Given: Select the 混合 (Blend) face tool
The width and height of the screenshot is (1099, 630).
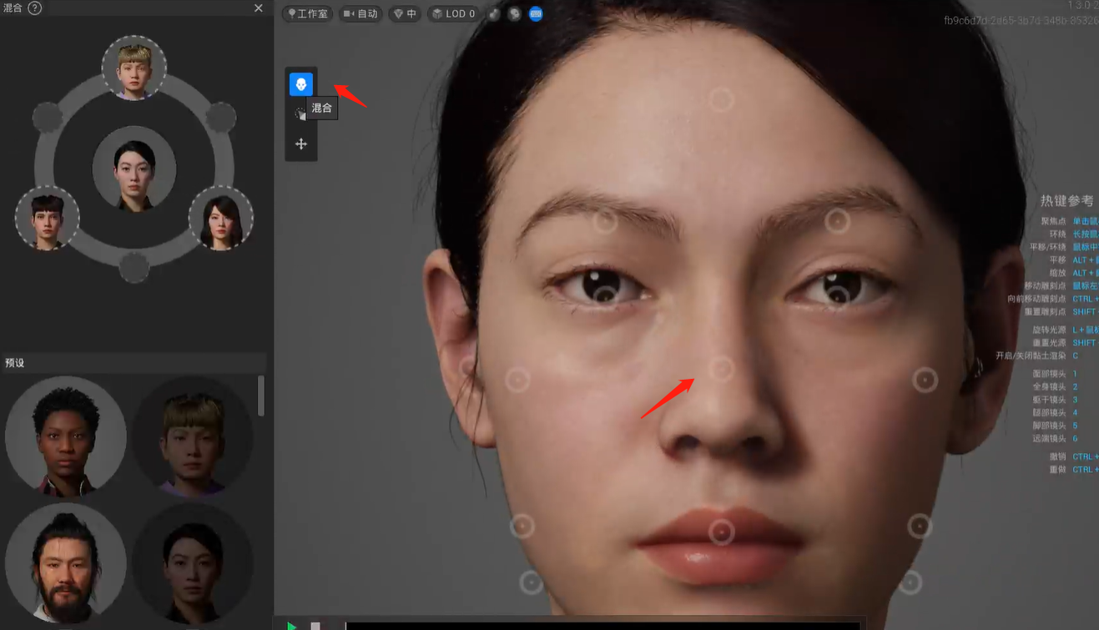Looking at the screenshot, I should click(x=301, y=84).
